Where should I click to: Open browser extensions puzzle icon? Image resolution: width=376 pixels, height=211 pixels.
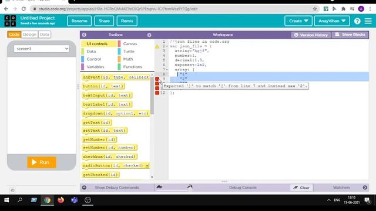pos(343,9)
